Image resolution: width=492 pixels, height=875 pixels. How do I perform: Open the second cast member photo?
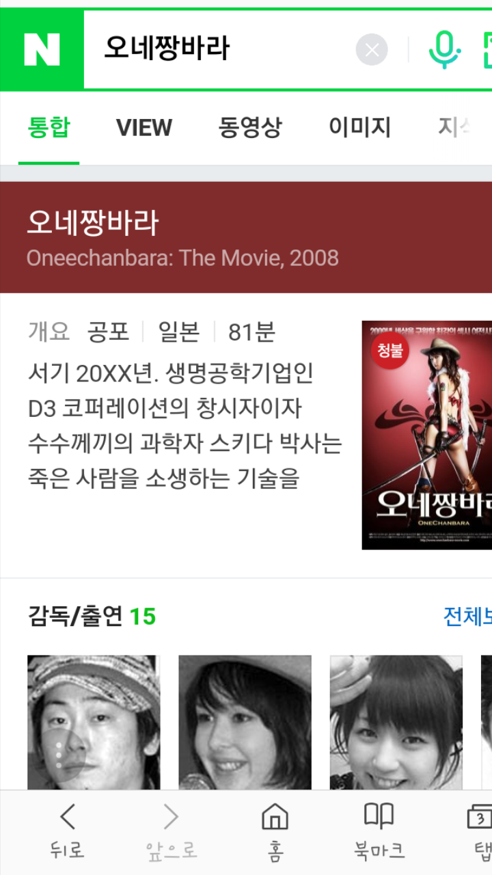click(x=245, y=723)
